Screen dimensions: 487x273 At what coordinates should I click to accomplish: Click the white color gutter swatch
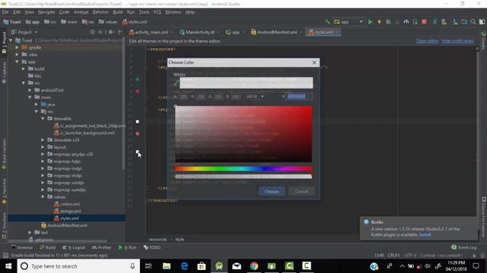138,121
